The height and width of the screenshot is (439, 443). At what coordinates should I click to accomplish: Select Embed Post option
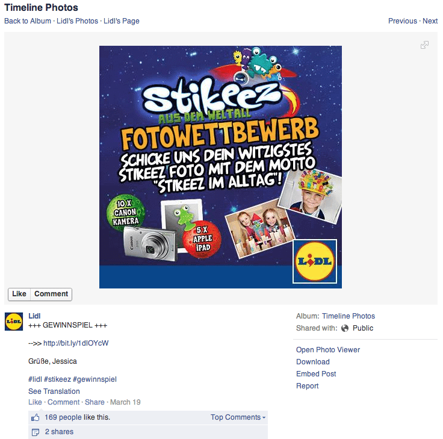point(316,374)
